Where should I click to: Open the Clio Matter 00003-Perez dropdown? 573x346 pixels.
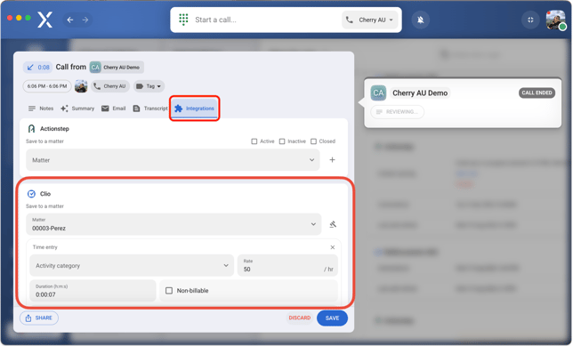coord(174,224)
